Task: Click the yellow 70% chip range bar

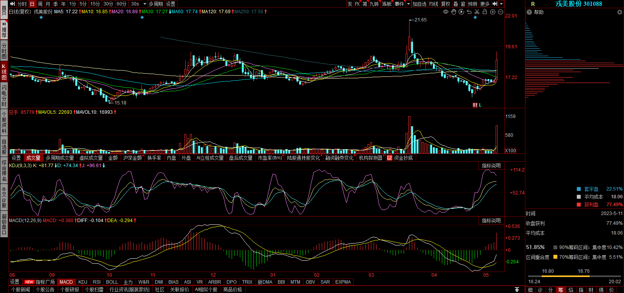Action: coord(566,276)
